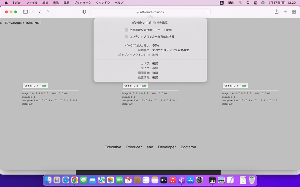Open TextEdit from the Dock

[230, 180]
